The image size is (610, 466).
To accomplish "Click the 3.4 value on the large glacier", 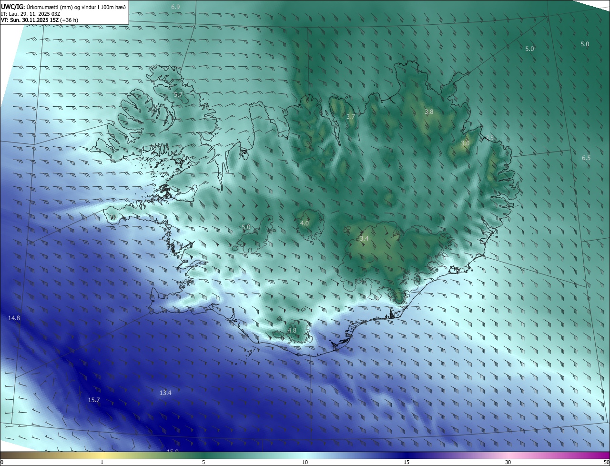I will (x=364, y=238).
